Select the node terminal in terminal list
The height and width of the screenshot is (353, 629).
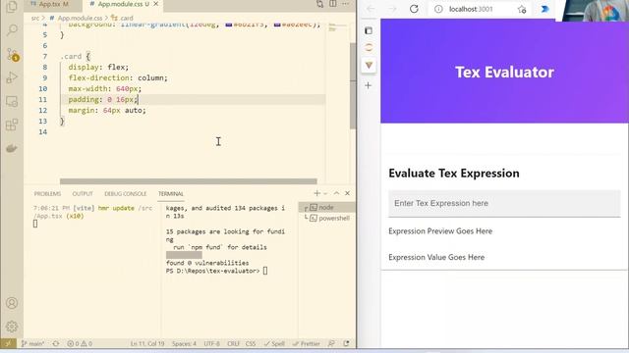click(327, 207)
